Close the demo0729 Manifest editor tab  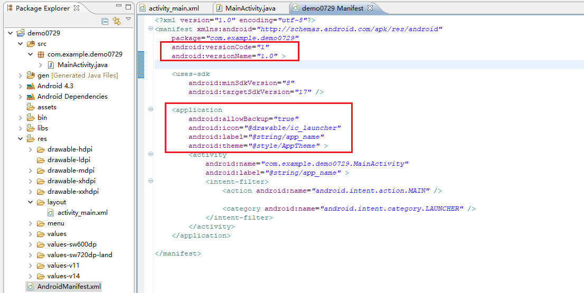point(370,8)
